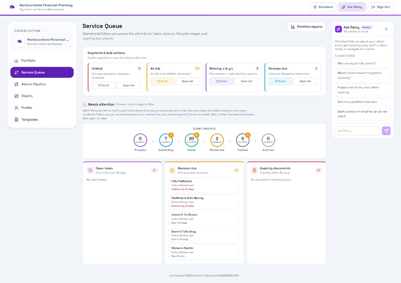Open James & Tui Brown review card
Viewport: 401px width, 283px height.
coord(204,219)
